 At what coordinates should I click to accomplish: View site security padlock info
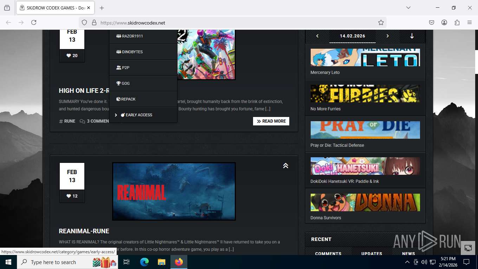click(x=94, y=22)
